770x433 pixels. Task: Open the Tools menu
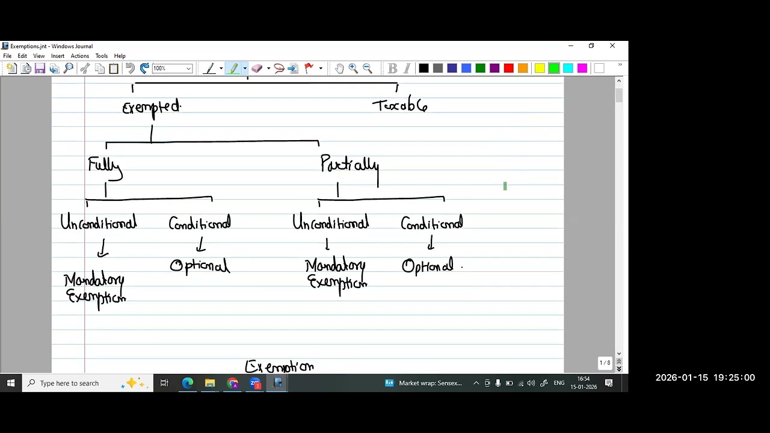point(102,56)
